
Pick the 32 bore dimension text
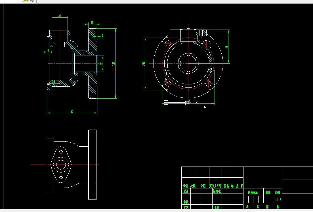[x=101, y=64]
